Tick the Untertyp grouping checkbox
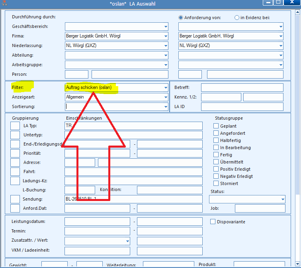 point(15,135)
